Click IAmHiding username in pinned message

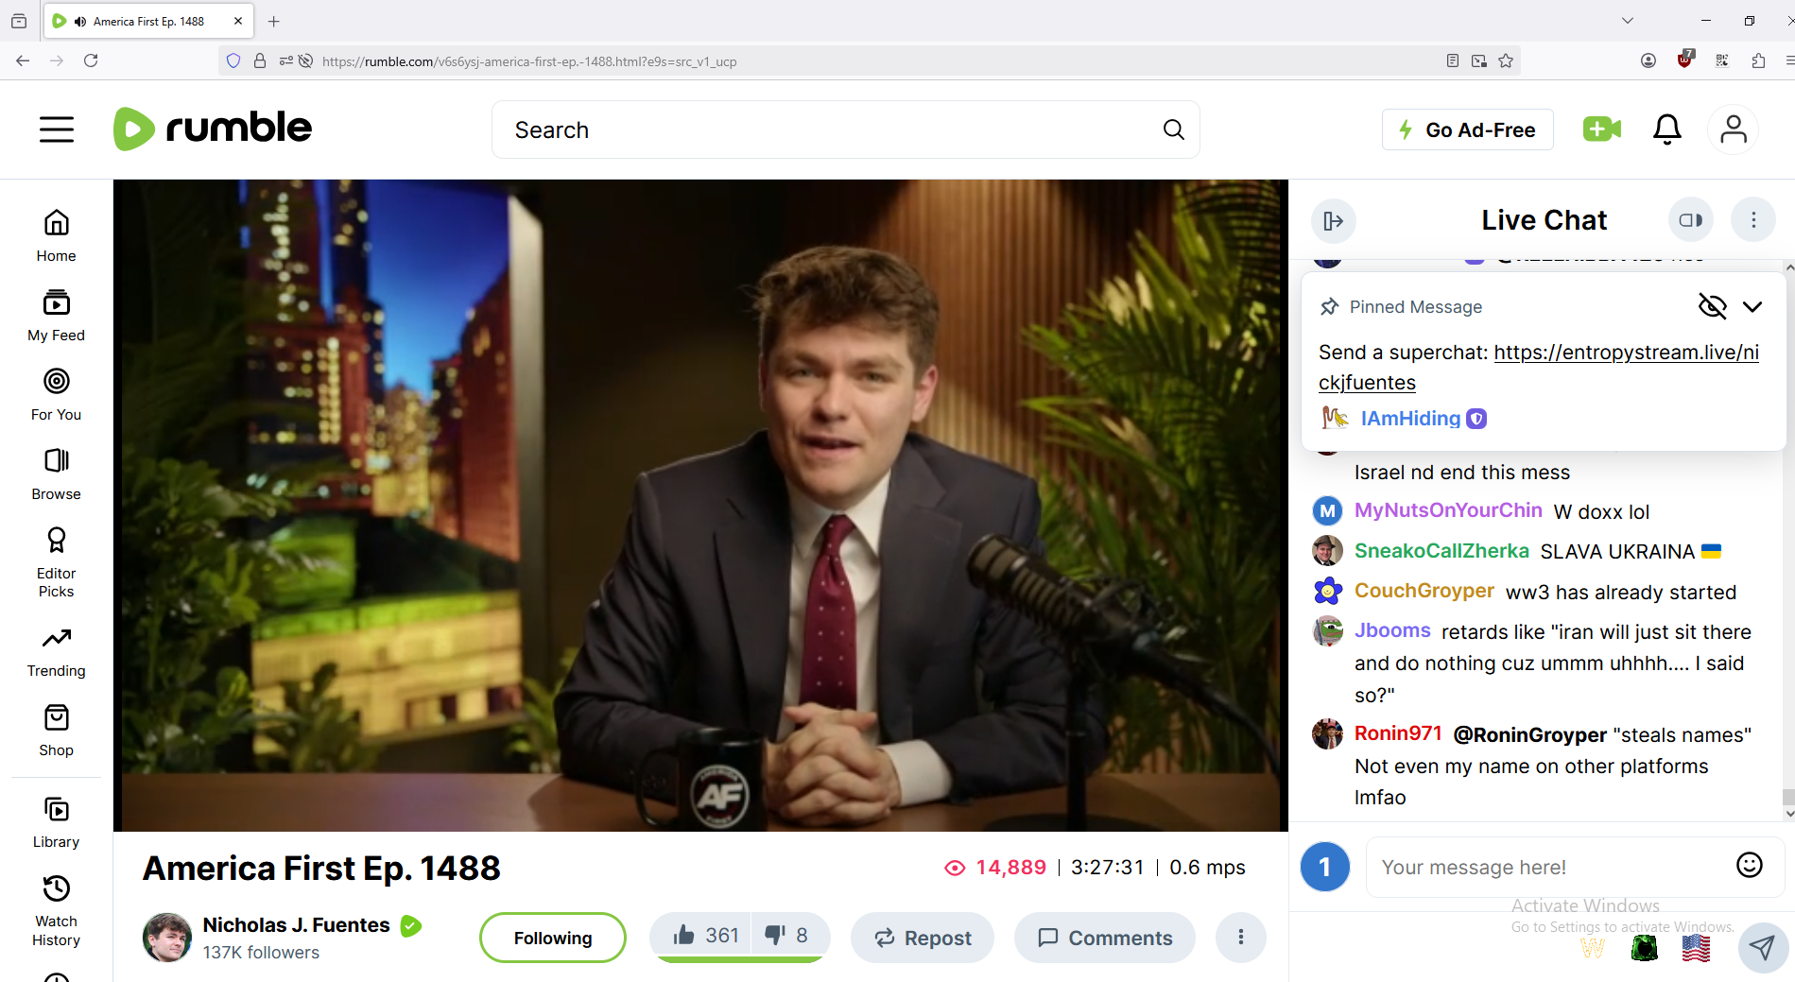(1410, 419)
